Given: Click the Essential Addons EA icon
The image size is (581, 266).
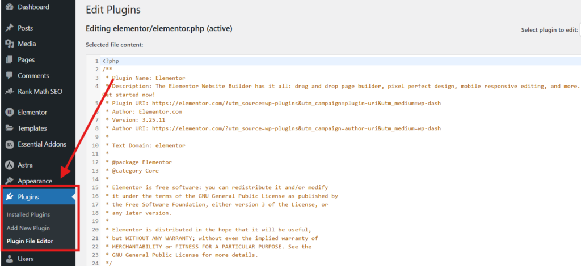Looking at the screenshot, I should tap(10, 144).
